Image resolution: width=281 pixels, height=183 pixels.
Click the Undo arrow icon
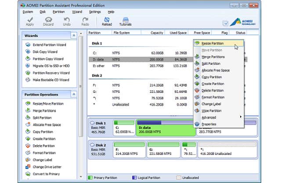pyautogui.click(x=67, y=20)
